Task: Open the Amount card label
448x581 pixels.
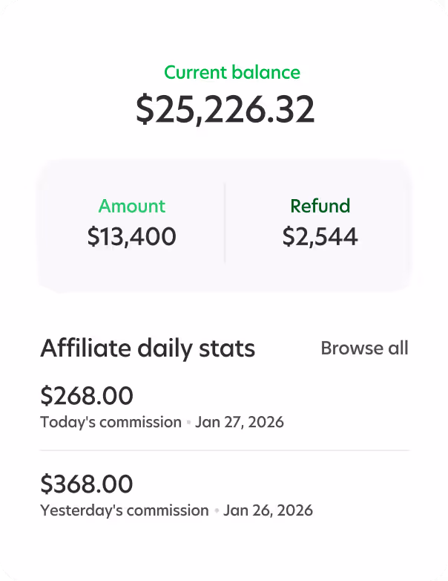Action: (x=132, y=206)
